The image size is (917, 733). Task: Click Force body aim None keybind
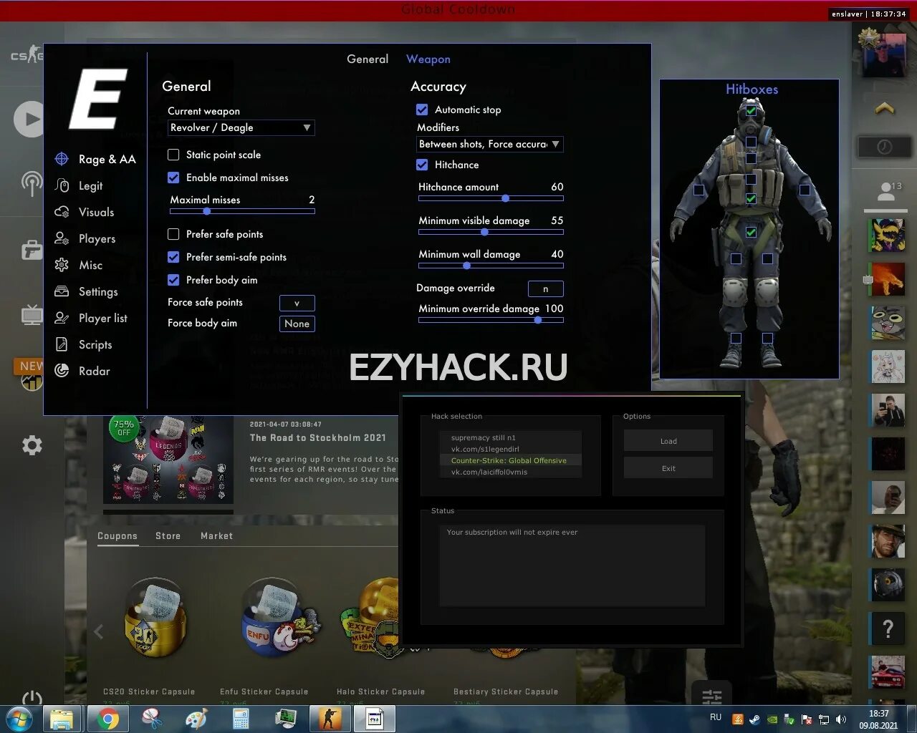point(297,324)
